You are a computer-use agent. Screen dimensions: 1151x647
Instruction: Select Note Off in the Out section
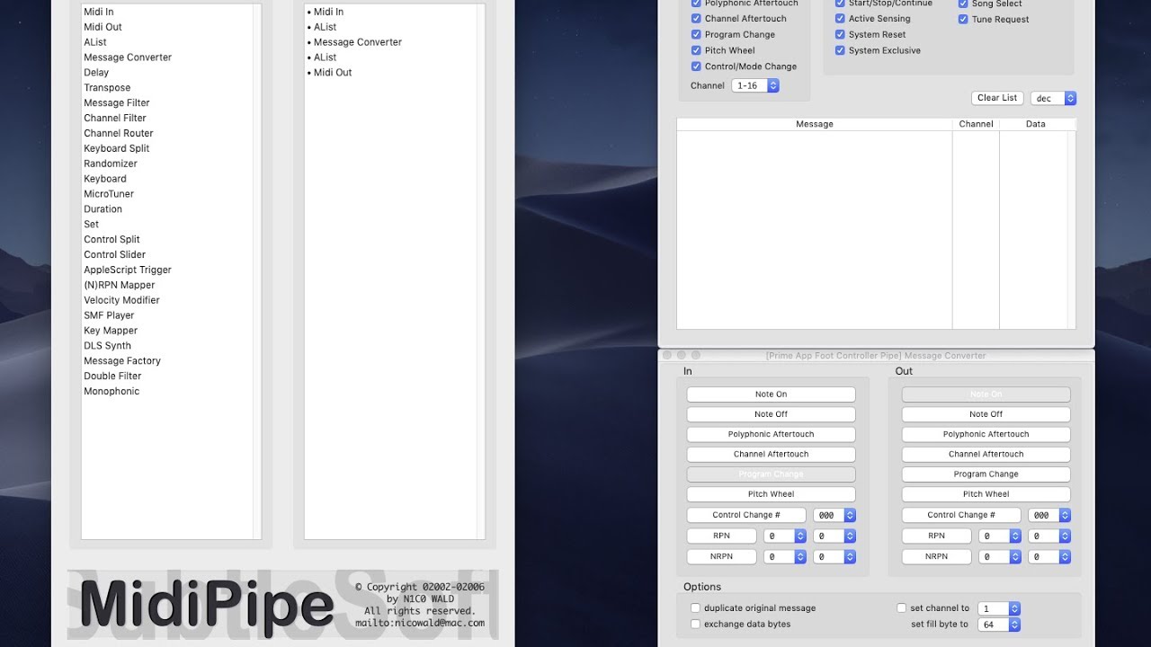coord(986,414)
